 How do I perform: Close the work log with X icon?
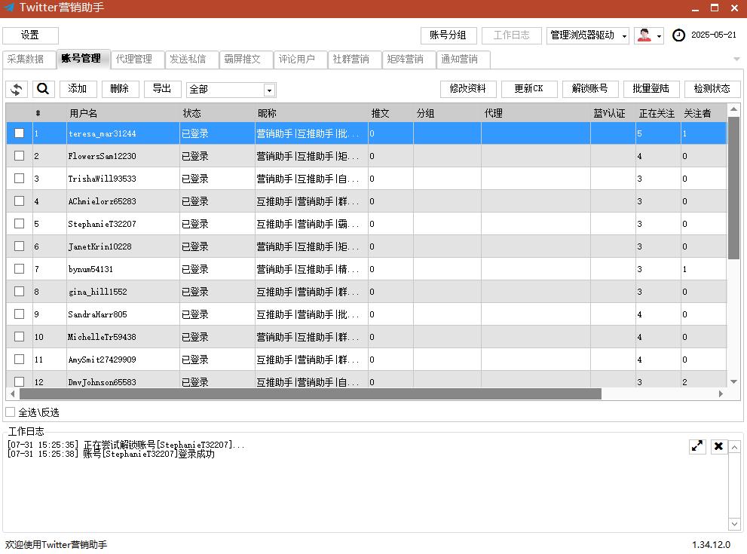[x=718, y=446]
